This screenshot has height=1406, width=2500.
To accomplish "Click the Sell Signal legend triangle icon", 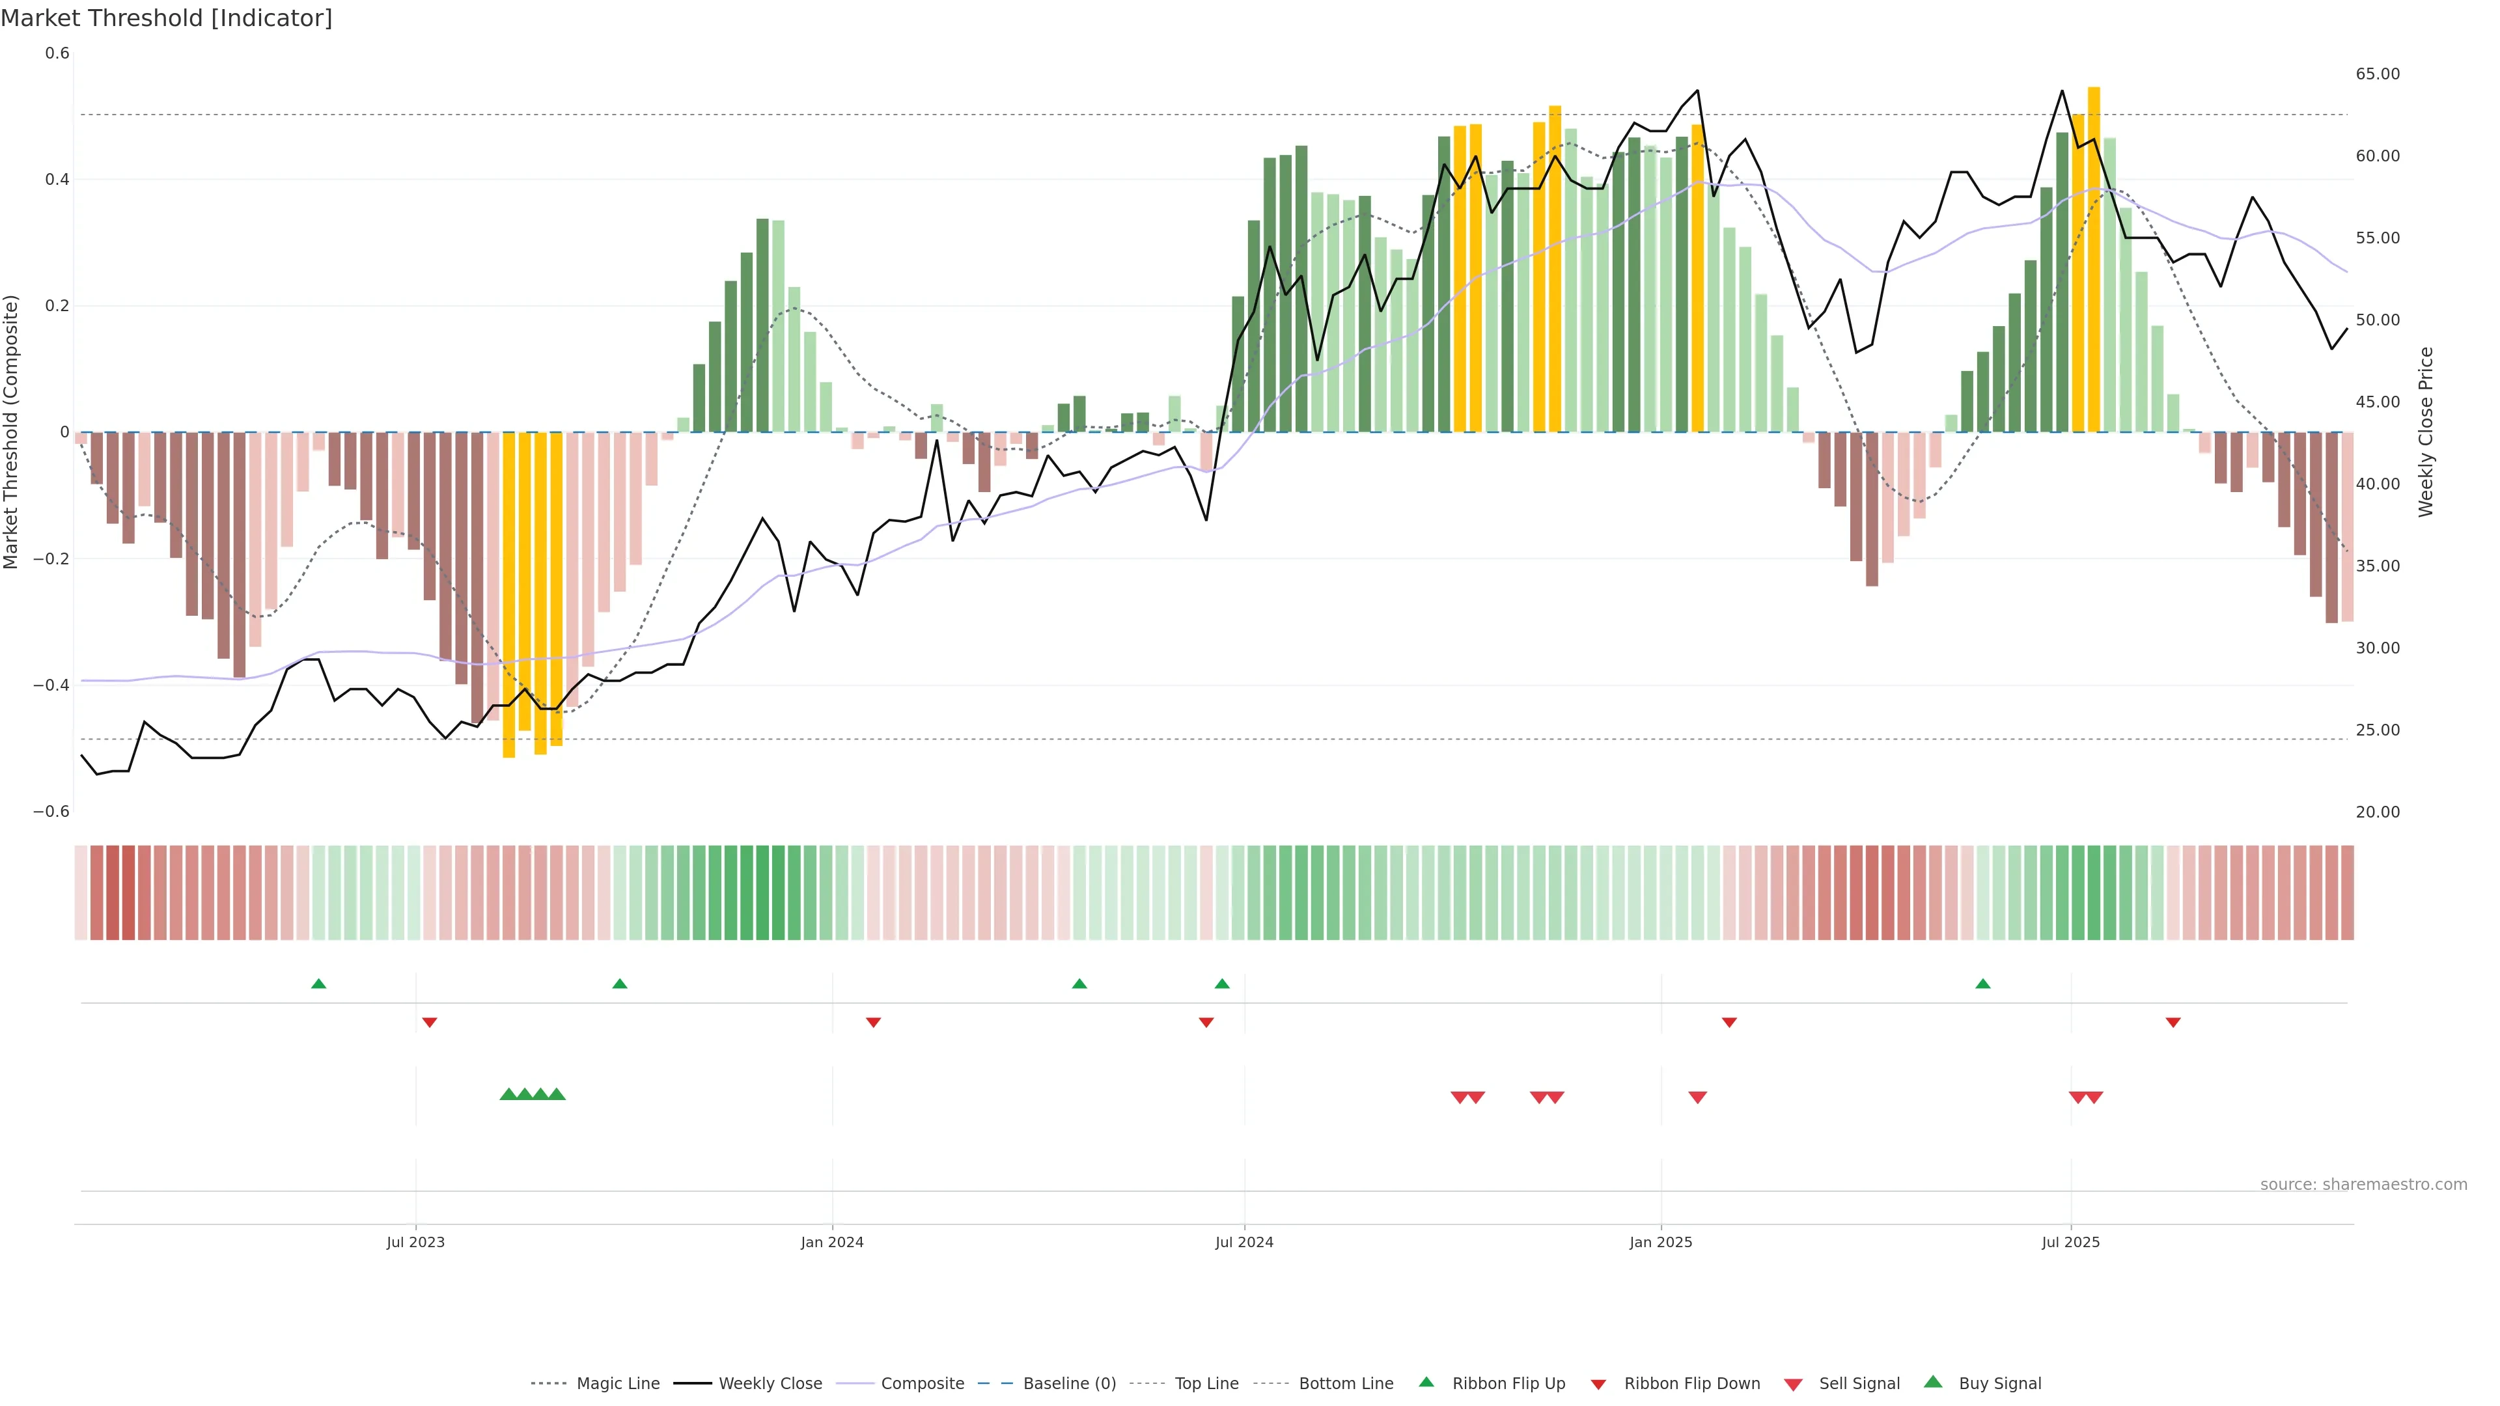I will (1794, 1385).
